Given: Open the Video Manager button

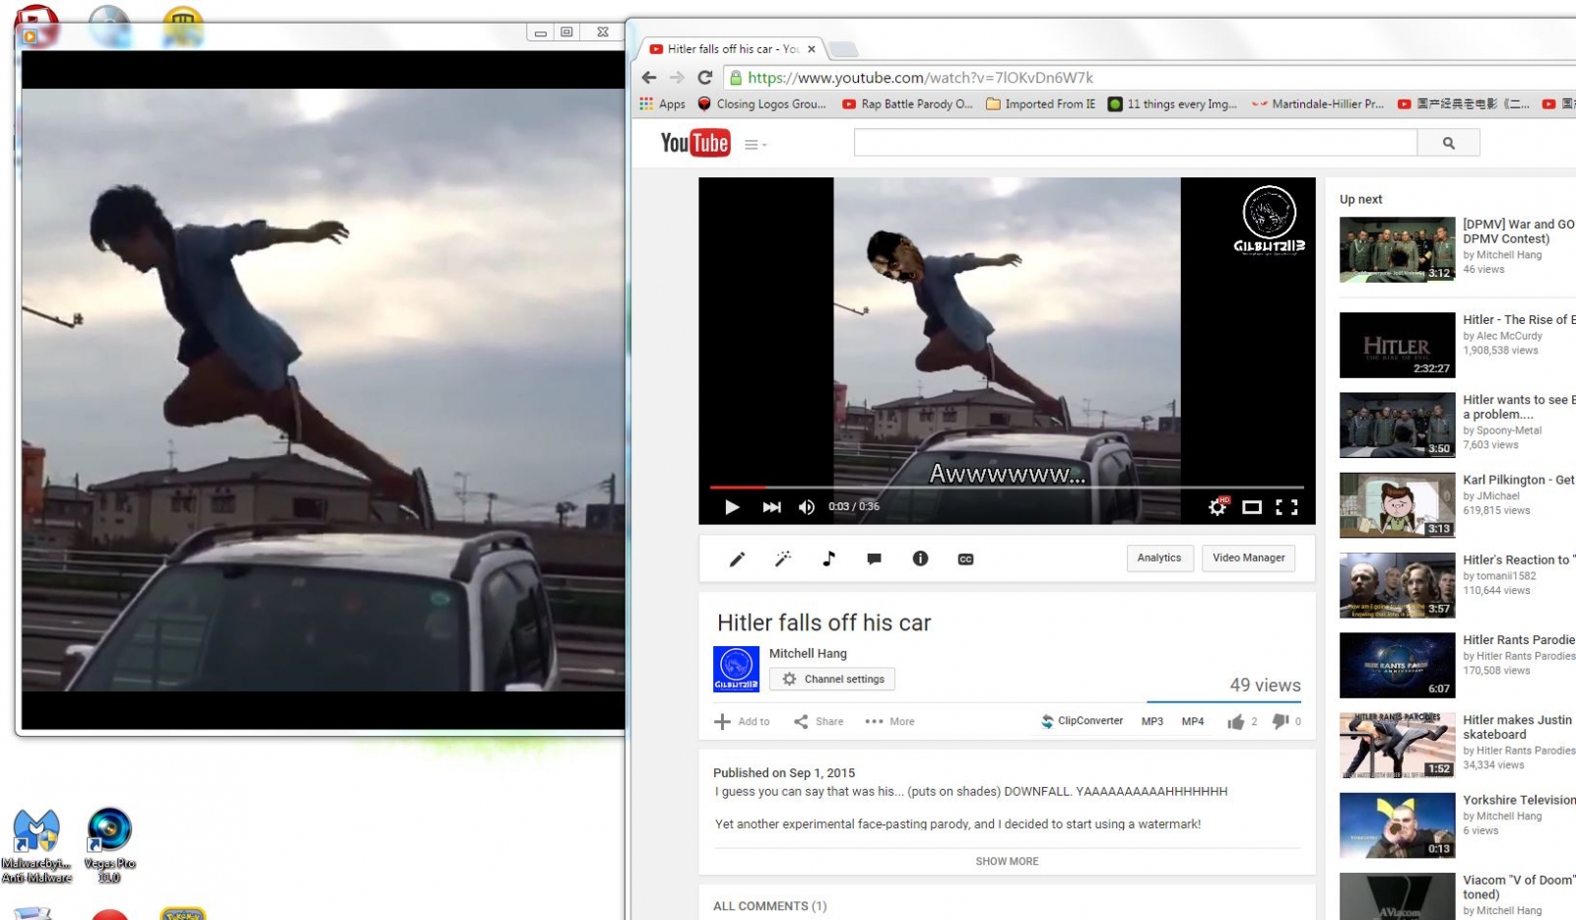Looking at the screenshot, I should [x=1248, y=559].
